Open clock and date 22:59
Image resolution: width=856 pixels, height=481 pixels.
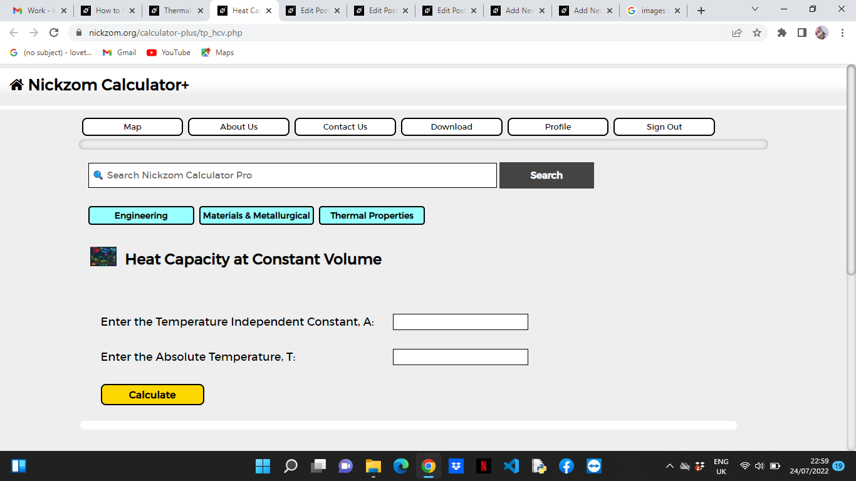(809, 466)
